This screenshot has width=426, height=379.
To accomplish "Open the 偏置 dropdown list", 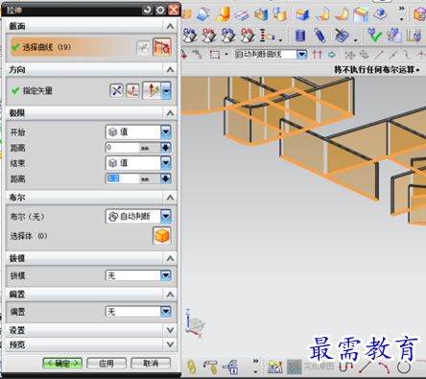I will [x=166, y=311].
